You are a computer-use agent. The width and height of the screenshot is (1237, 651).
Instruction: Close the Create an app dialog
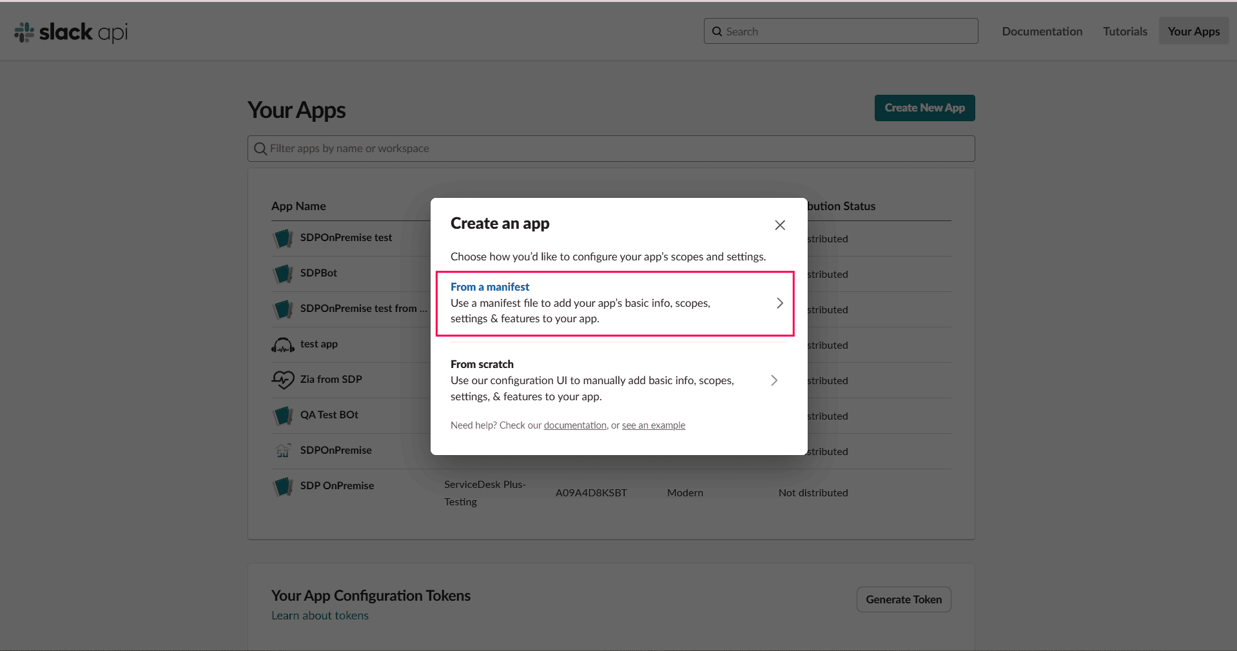[x=779, y=225]
